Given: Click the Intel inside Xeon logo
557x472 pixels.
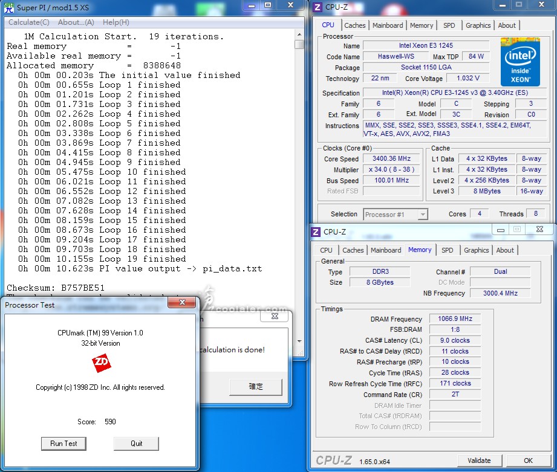Looking at the screenshot, I should 520,62.
